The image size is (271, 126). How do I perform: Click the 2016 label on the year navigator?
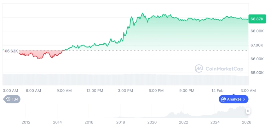[89, 122]
